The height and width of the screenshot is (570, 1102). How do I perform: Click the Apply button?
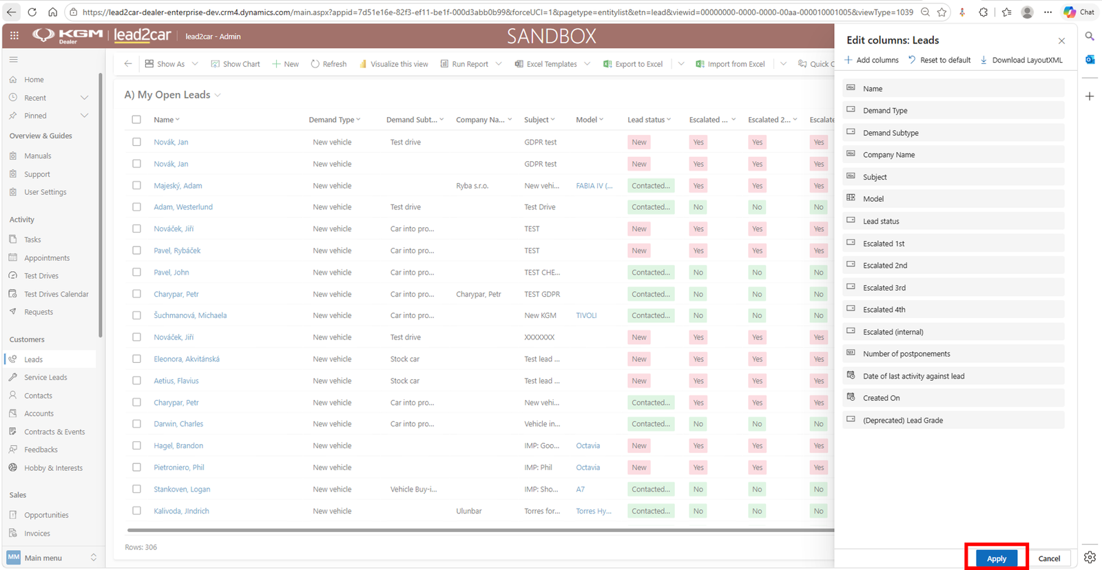tap(996, 558)
